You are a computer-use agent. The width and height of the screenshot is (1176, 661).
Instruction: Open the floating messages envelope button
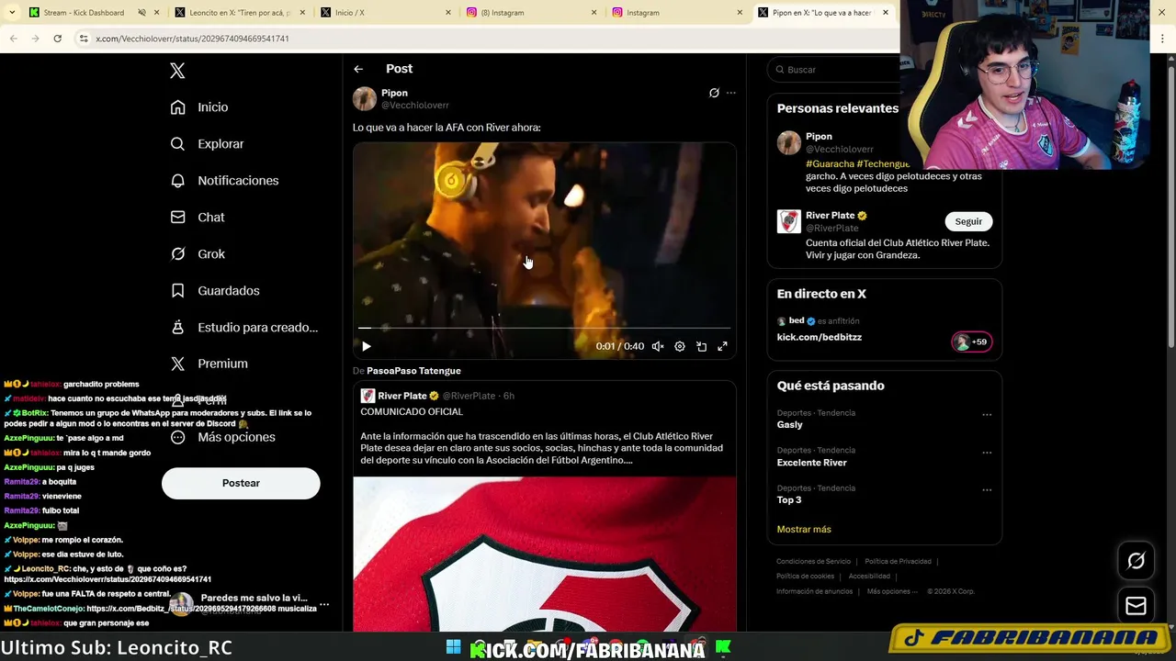tap(1136, 606)
